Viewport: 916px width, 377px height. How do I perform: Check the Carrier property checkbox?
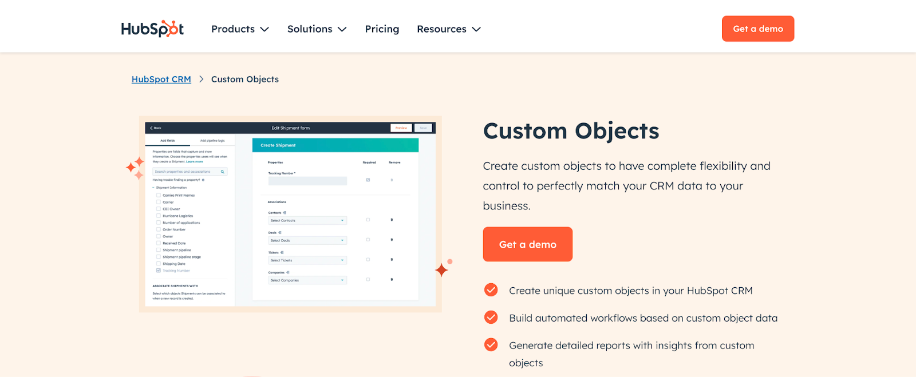pos(159,202)
